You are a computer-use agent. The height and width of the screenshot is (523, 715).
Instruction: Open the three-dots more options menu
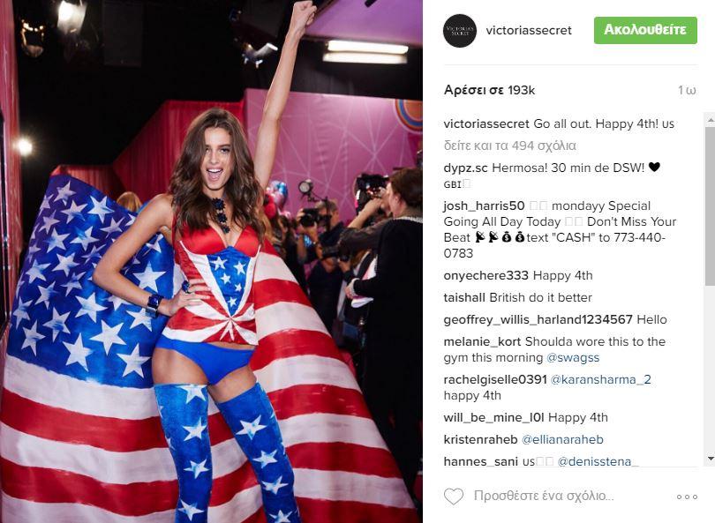pyautogui.click(x=687, y=497)
